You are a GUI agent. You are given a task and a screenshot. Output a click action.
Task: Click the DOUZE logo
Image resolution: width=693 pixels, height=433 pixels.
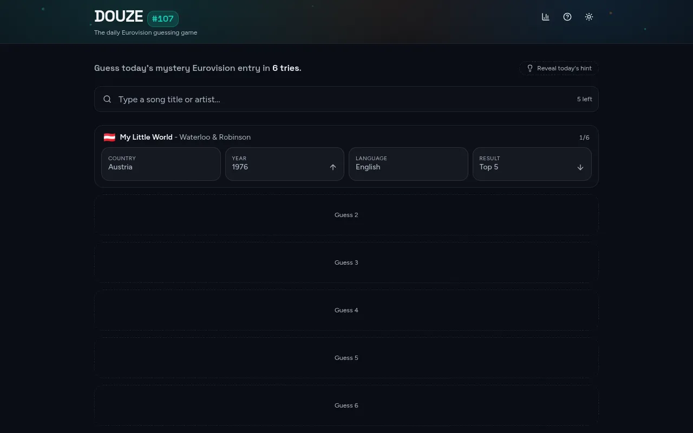[x=119, y=16]
